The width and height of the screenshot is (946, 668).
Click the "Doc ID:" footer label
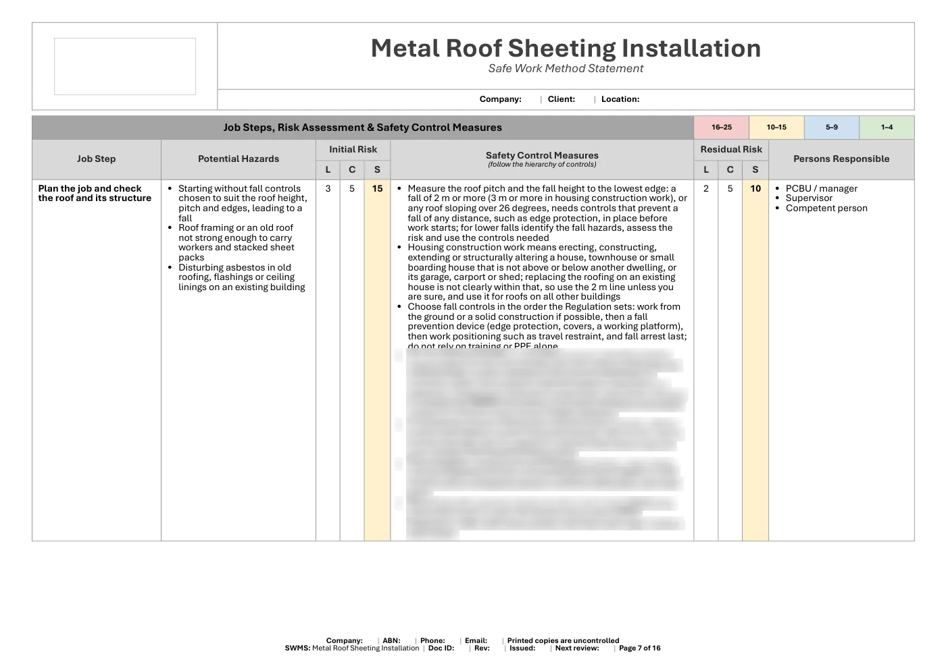click(441, 648)
